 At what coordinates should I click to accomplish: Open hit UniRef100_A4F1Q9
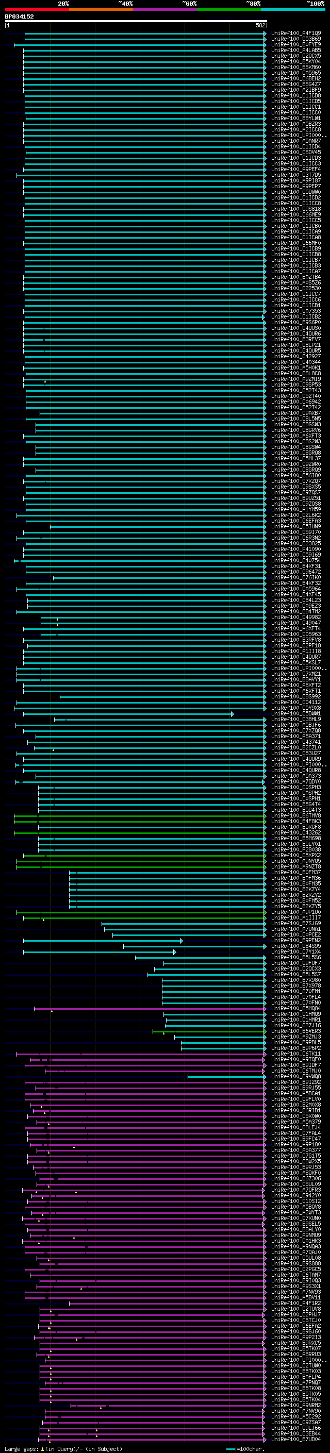(296, 34)
